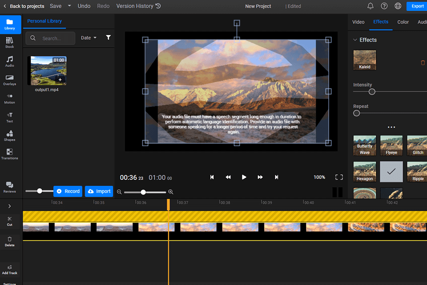Click the Add Track button
Image resolution: width=427 pixels, height=285 pixels.
coord(9,270)
